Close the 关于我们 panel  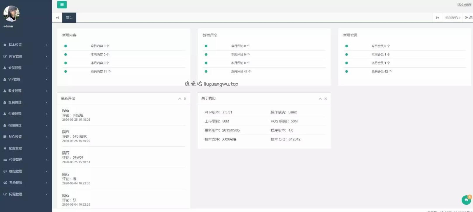point(325,99)
